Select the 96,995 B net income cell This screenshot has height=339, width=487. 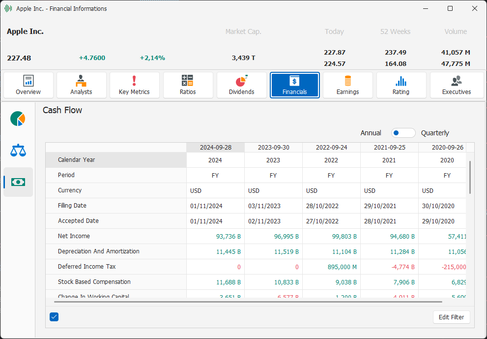pos(274,236)
